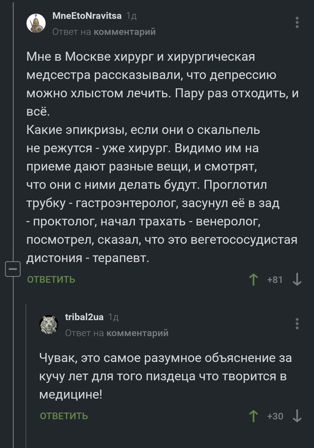The image size is (314, 448).
Task: Click MneEtoNravitsa's avatar picture
Action: pyautogui.click(x=36, y=23)
